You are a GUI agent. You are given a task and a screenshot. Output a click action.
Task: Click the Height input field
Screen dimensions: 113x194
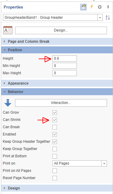[64, 59]
